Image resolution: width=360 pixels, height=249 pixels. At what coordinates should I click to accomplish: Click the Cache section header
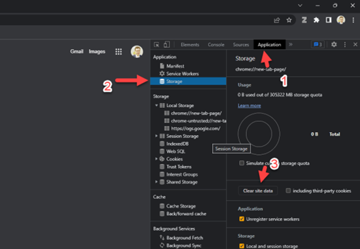160,196
